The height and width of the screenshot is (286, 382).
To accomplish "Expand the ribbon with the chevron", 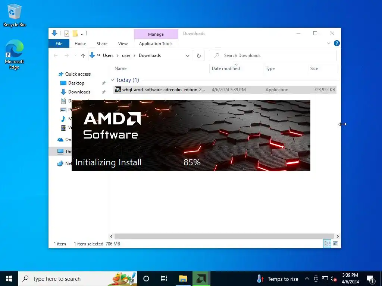I will click(328, 43).
